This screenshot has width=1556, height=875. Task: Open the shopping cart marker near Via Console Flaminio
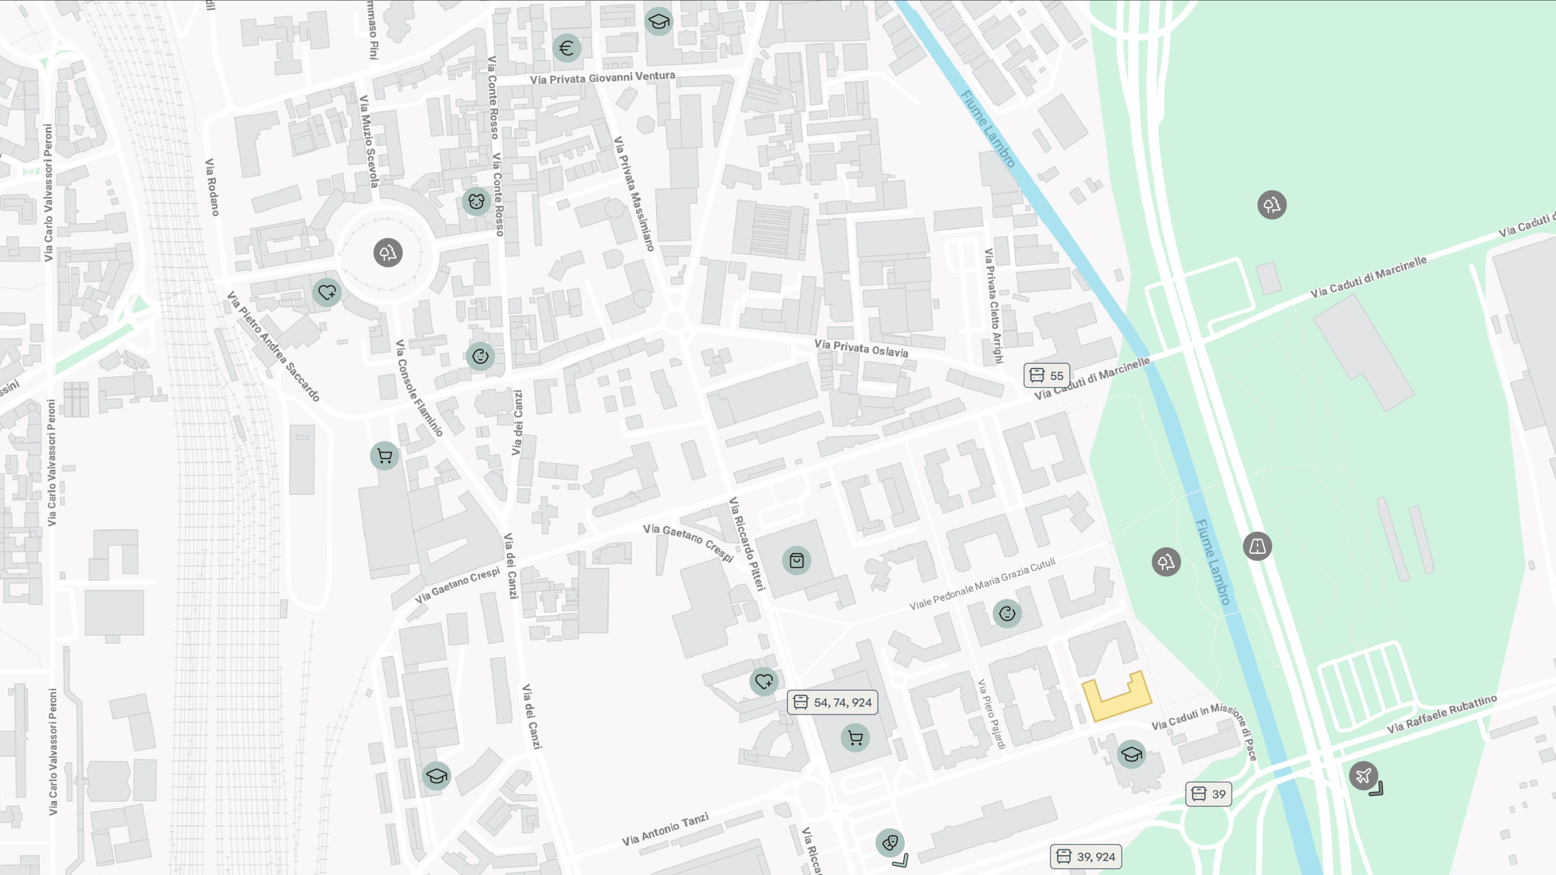pyautogui.click(x=384, y=456)
